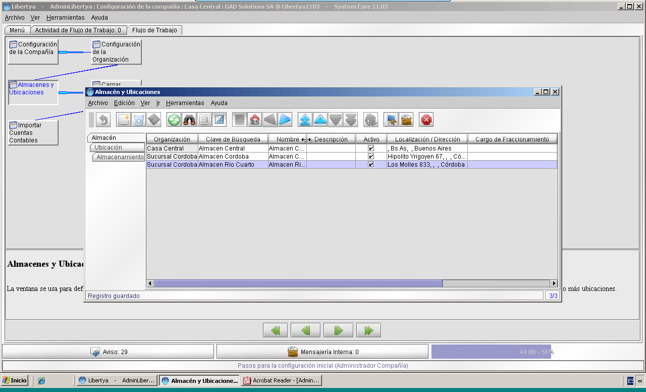Image resolution: width=646 pixels, height=392 pixels.
Task: Toggle Activo checkbox for Almacen Rio Cuarto row
Action: (x=371, y=165)
